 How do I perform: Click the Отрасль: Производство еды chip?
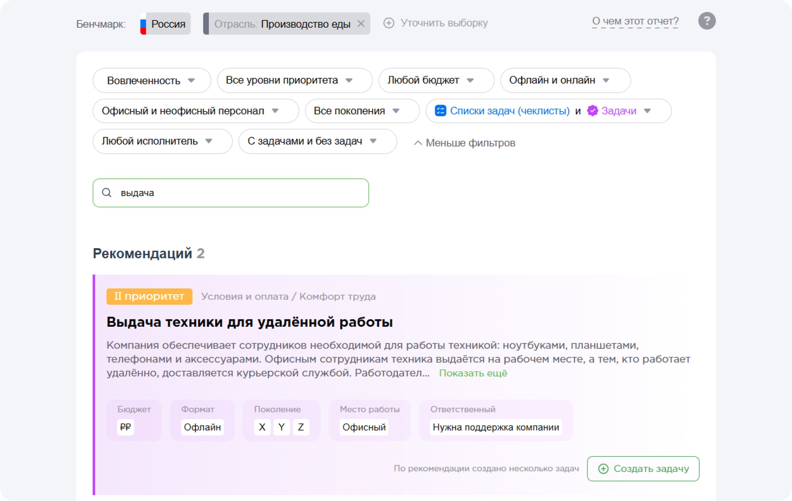286,24
